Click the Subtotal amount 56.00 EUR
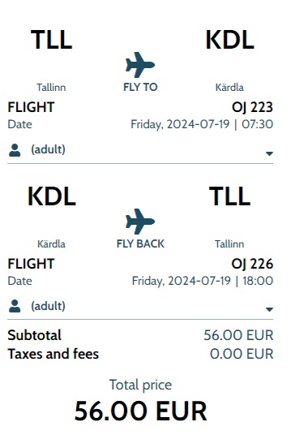Viewport: 295px width, 435px height. tap(238, 335)
